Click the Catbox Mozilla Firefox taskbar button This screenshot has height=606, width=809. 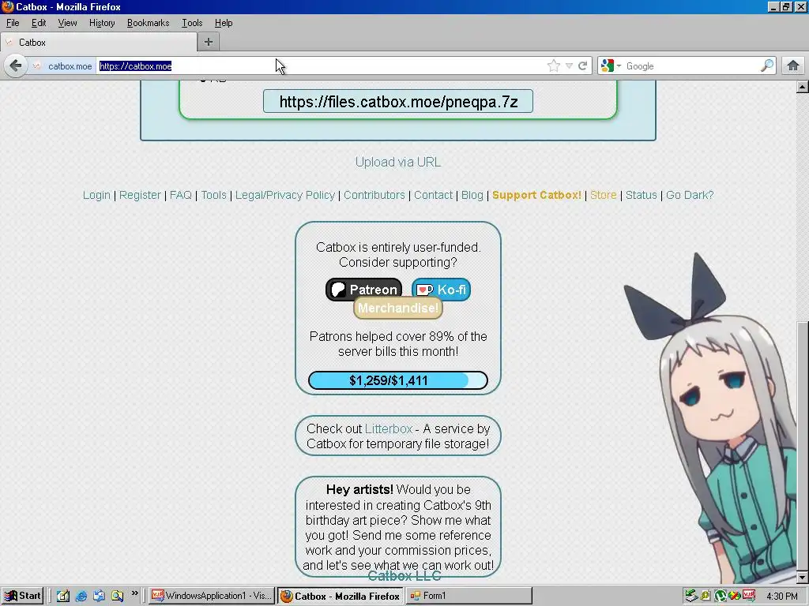(341, 597)
